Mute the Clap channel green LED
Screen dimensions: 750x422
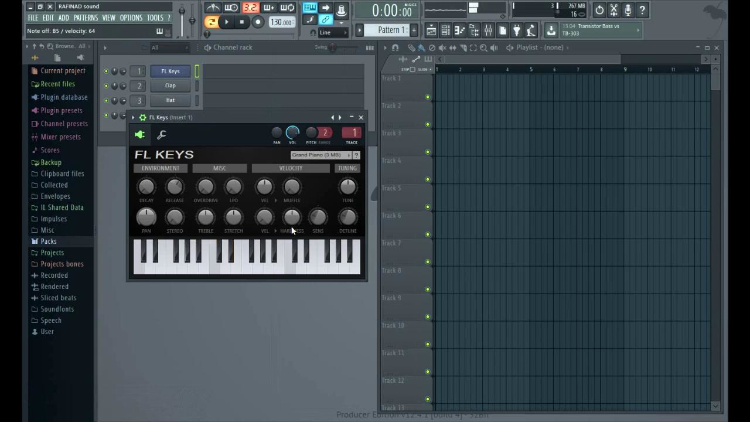[106, 86]
